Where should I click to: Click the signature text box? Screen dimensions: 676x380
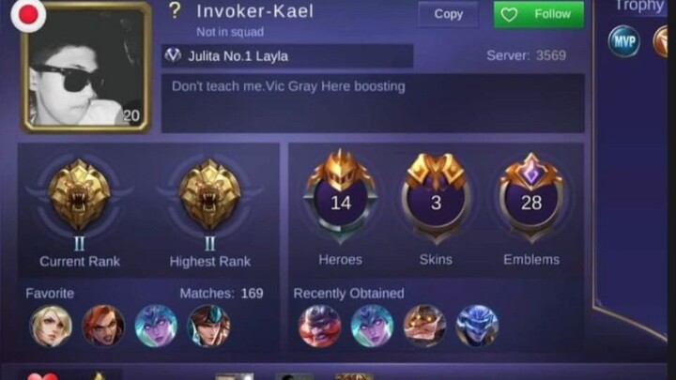[x=373, y=103]
